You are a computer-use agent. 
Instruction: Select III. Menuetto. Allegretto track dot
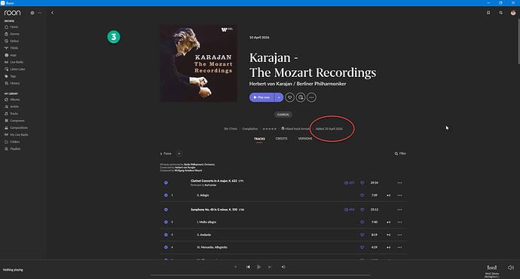(x=166, y=247)
